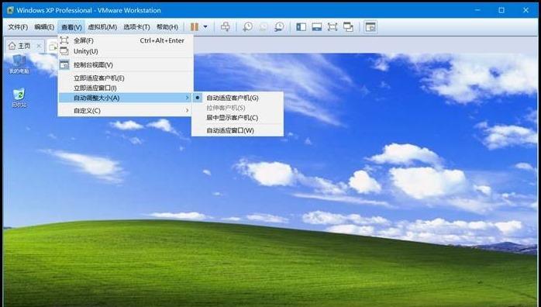Click the full screen mode toolbar icon
This screenshot has width=541, height=307.
pos(333,27)
